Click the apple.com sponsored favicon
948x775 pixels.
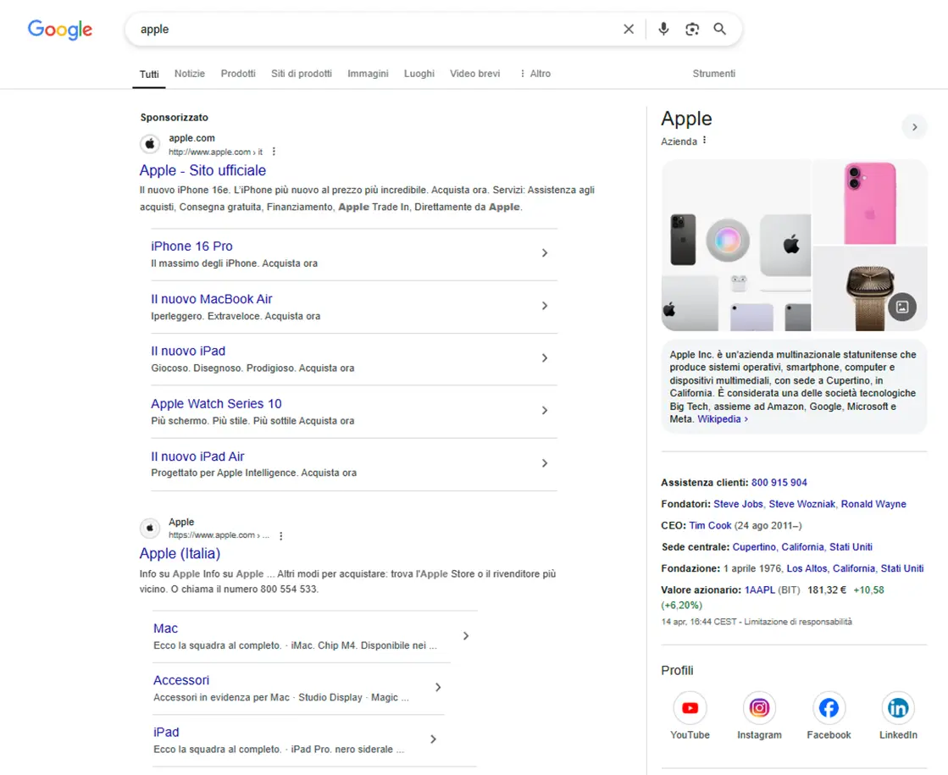(150, 144)
